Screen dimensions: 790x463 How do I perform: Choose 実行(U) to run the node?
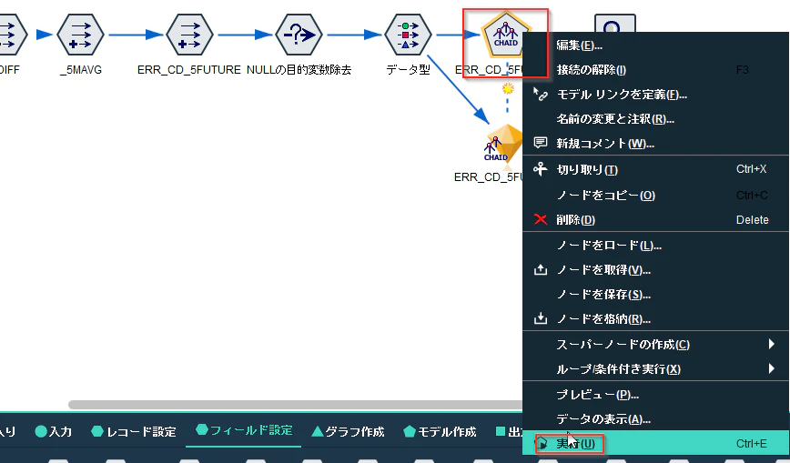(x=656, y=443)
